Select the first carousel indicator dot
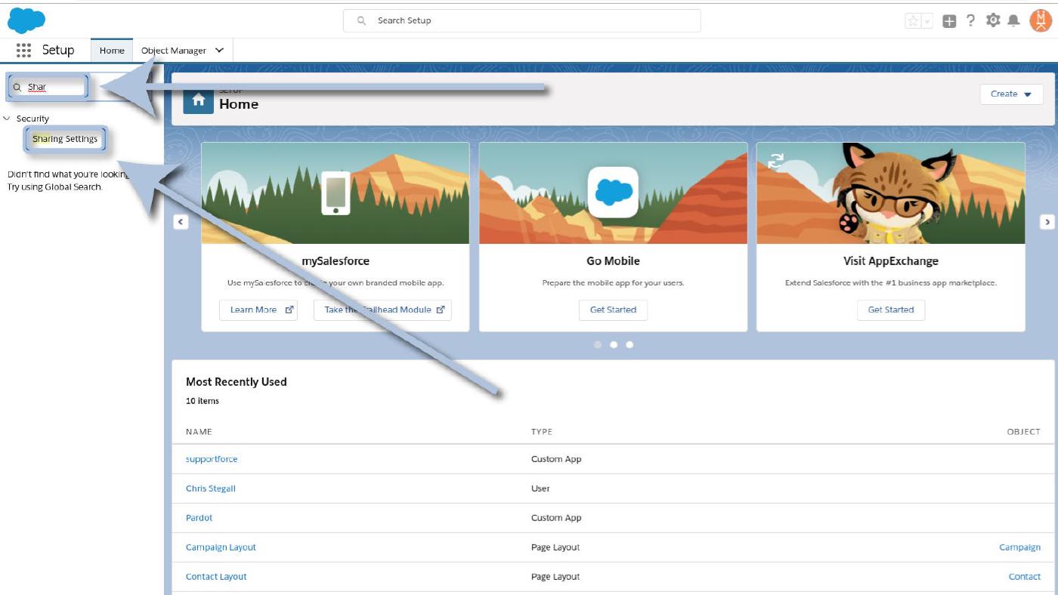 (598, 344)
